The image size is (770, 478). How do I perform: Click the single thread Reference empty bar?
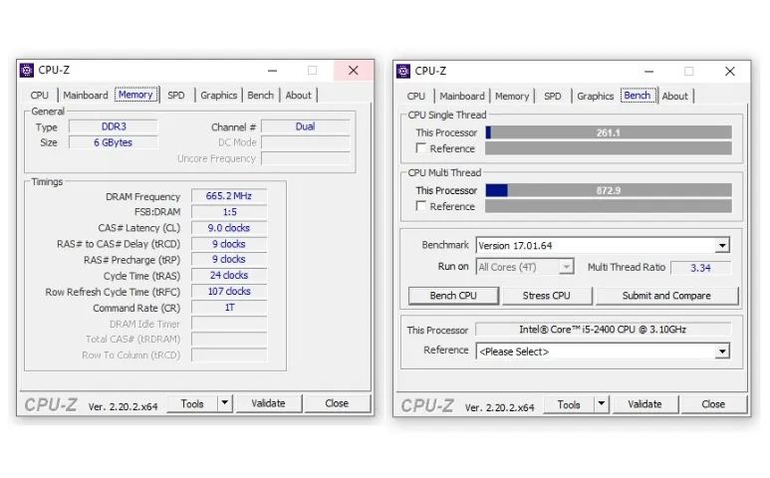[609, 148]
